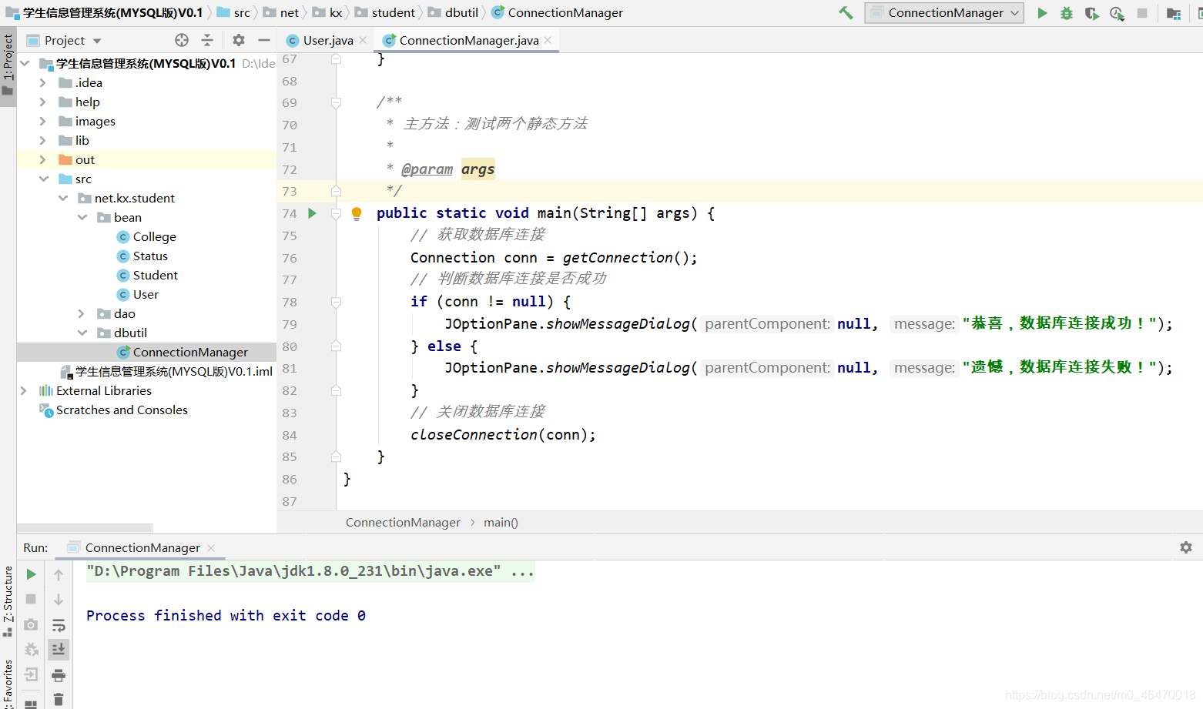Clear console with trash icon
1203x709 pixels.
click(x=59, y=700)
